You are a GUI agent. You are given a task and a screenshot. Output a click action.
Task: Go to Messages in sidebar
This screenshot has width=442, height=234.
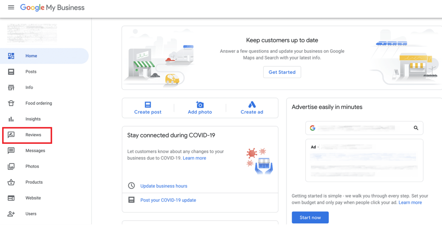[x=35, y=151]
